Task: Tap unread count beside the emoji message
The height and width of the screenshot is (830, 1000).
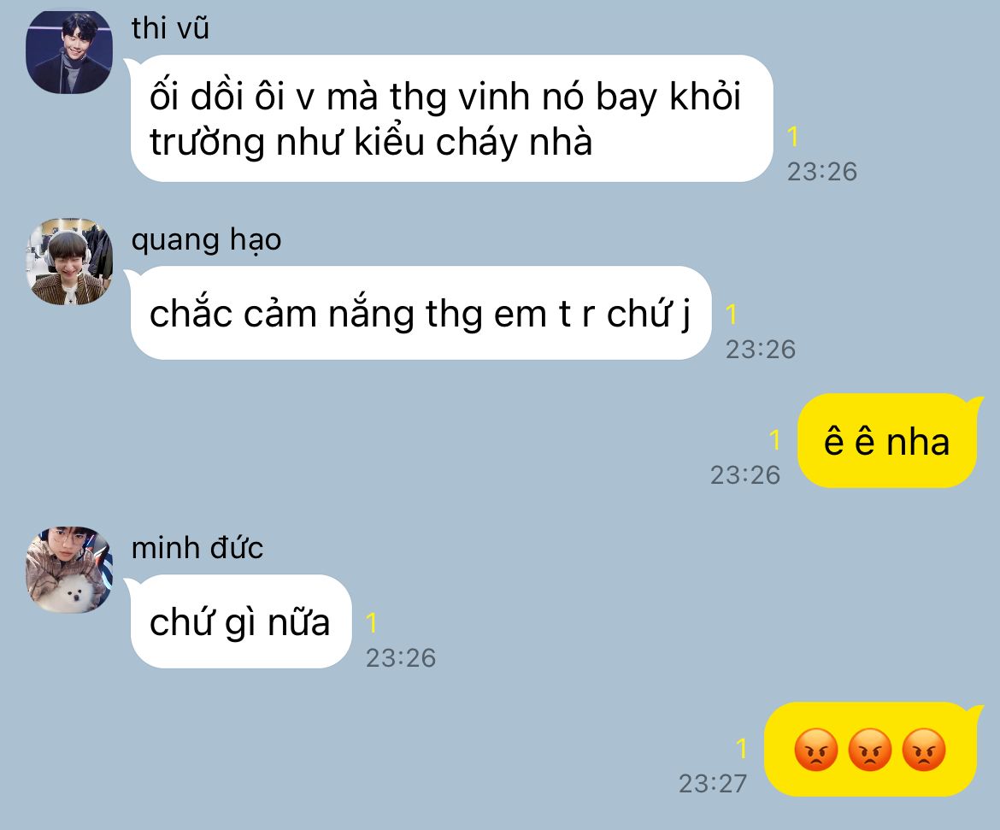Action: tap(741, 748)
